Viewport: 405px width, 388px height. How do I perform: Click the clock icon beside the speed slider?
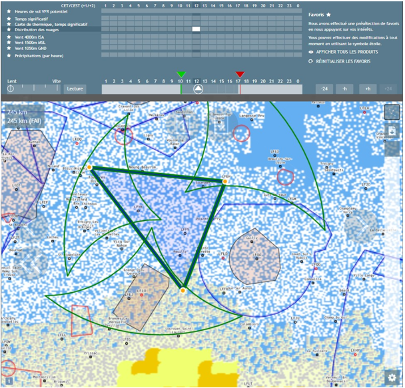tap(11, 89)
